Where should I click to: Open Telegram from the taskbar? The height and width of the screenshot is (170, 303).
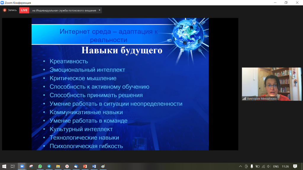coord(49,166)
